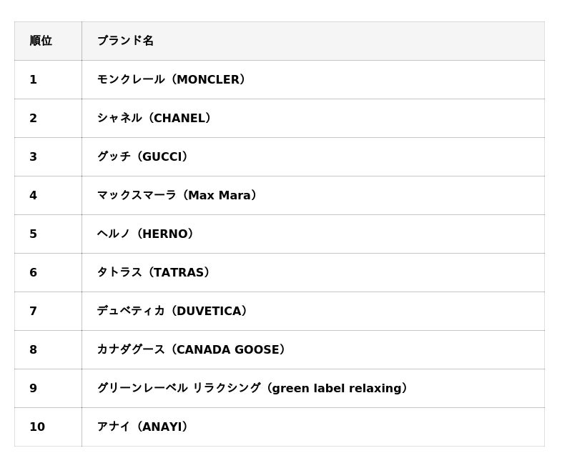
Task: Select the ヘルノ (HERNO) brand cell
Action: [146, 234]
